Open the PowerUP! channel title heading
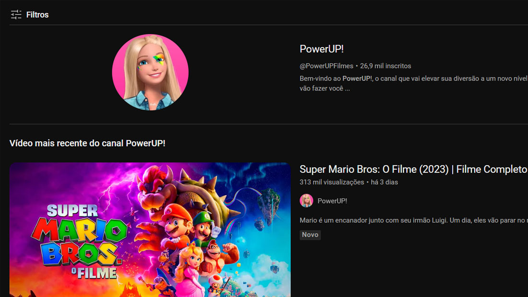 pyautogui.click(x=322, y=49)
